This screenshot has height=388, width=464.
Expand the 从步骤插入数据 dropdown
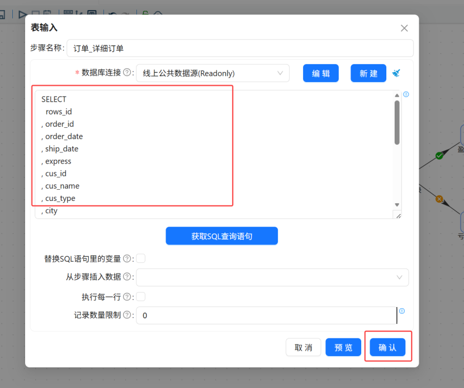point(272,277)
